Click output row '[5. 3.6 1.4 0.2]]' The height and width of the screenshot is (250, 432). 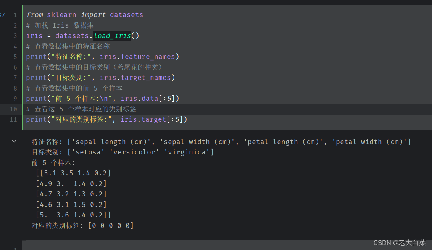point(73,215)
